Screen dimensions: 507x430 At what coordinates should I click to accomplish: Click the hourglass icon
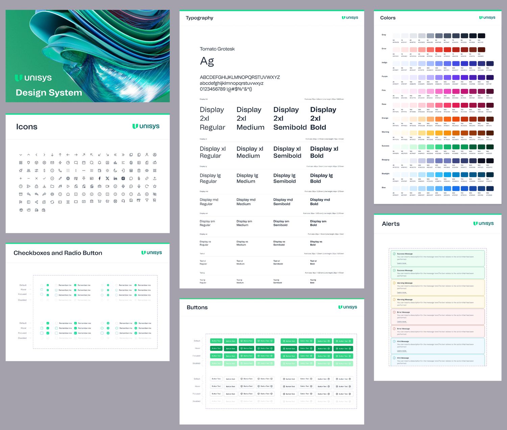tap(68, 202)
